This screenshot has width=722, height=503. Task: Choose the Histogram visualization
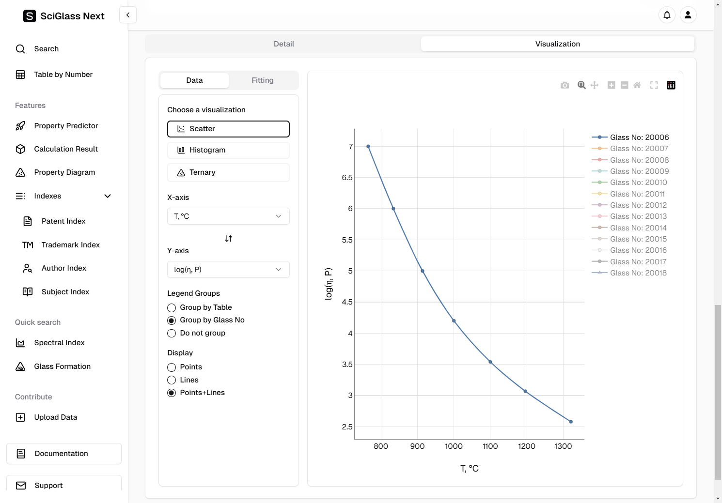228,150
